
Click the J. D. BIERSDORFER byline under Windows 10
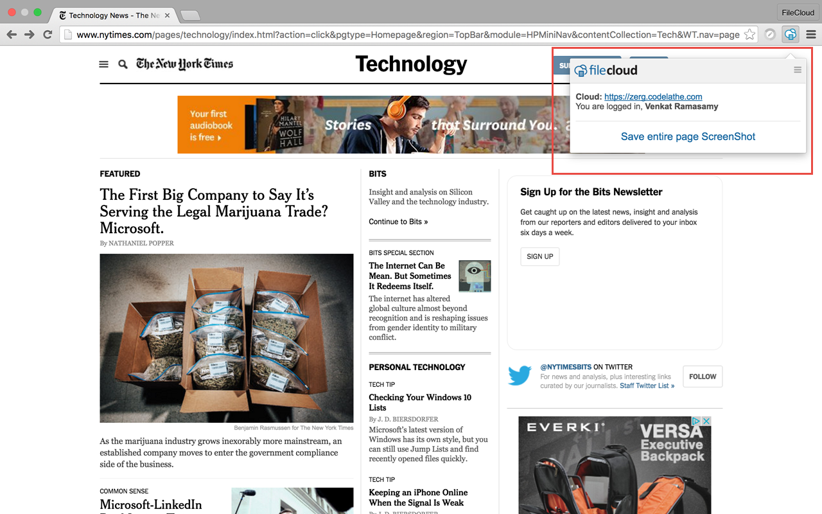click(x=408, y=420)
